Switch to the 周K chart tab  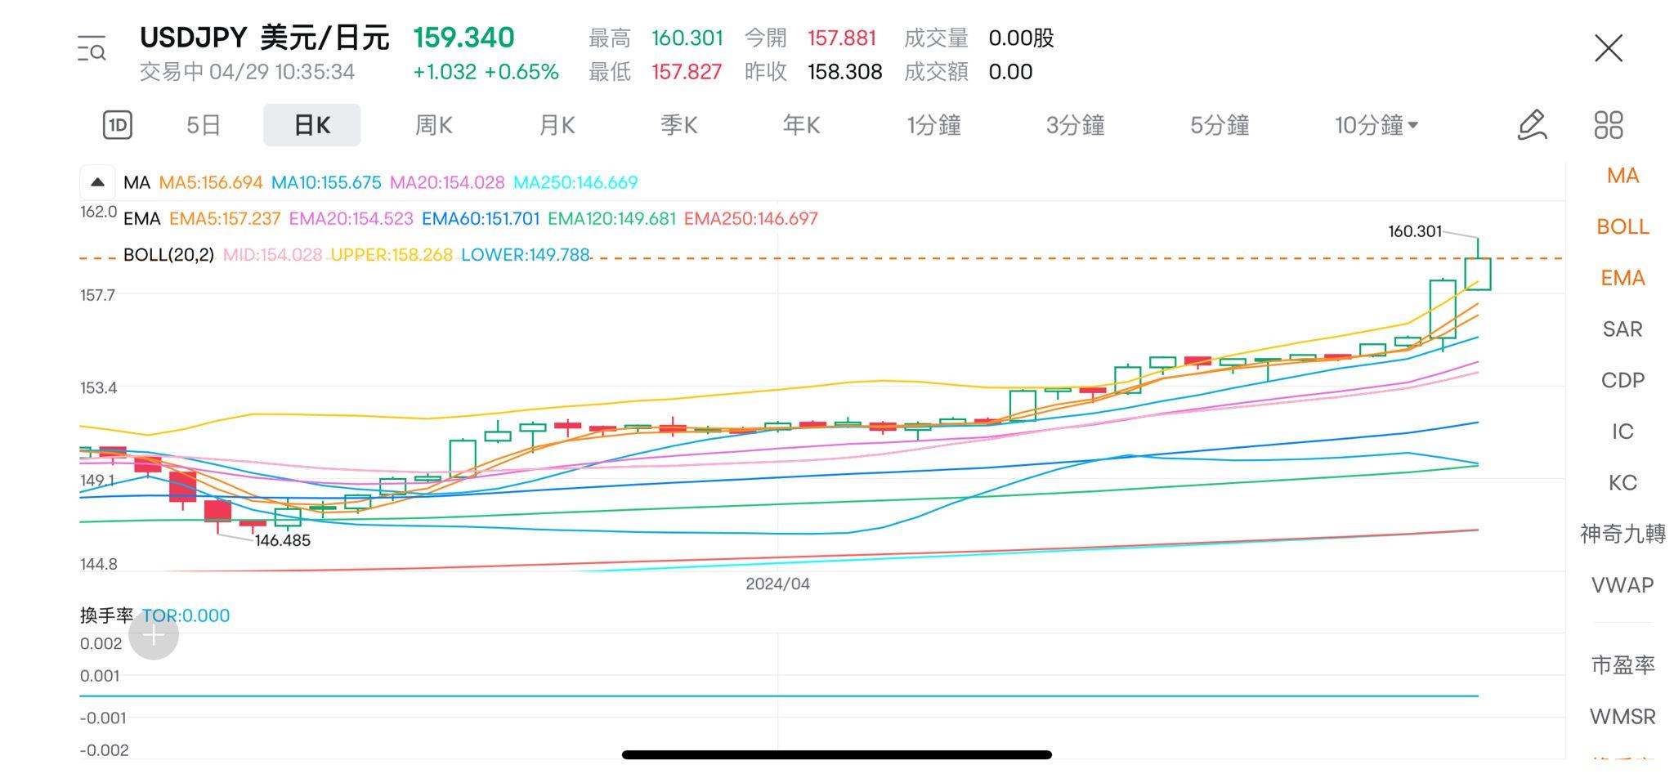coord(433,125)
